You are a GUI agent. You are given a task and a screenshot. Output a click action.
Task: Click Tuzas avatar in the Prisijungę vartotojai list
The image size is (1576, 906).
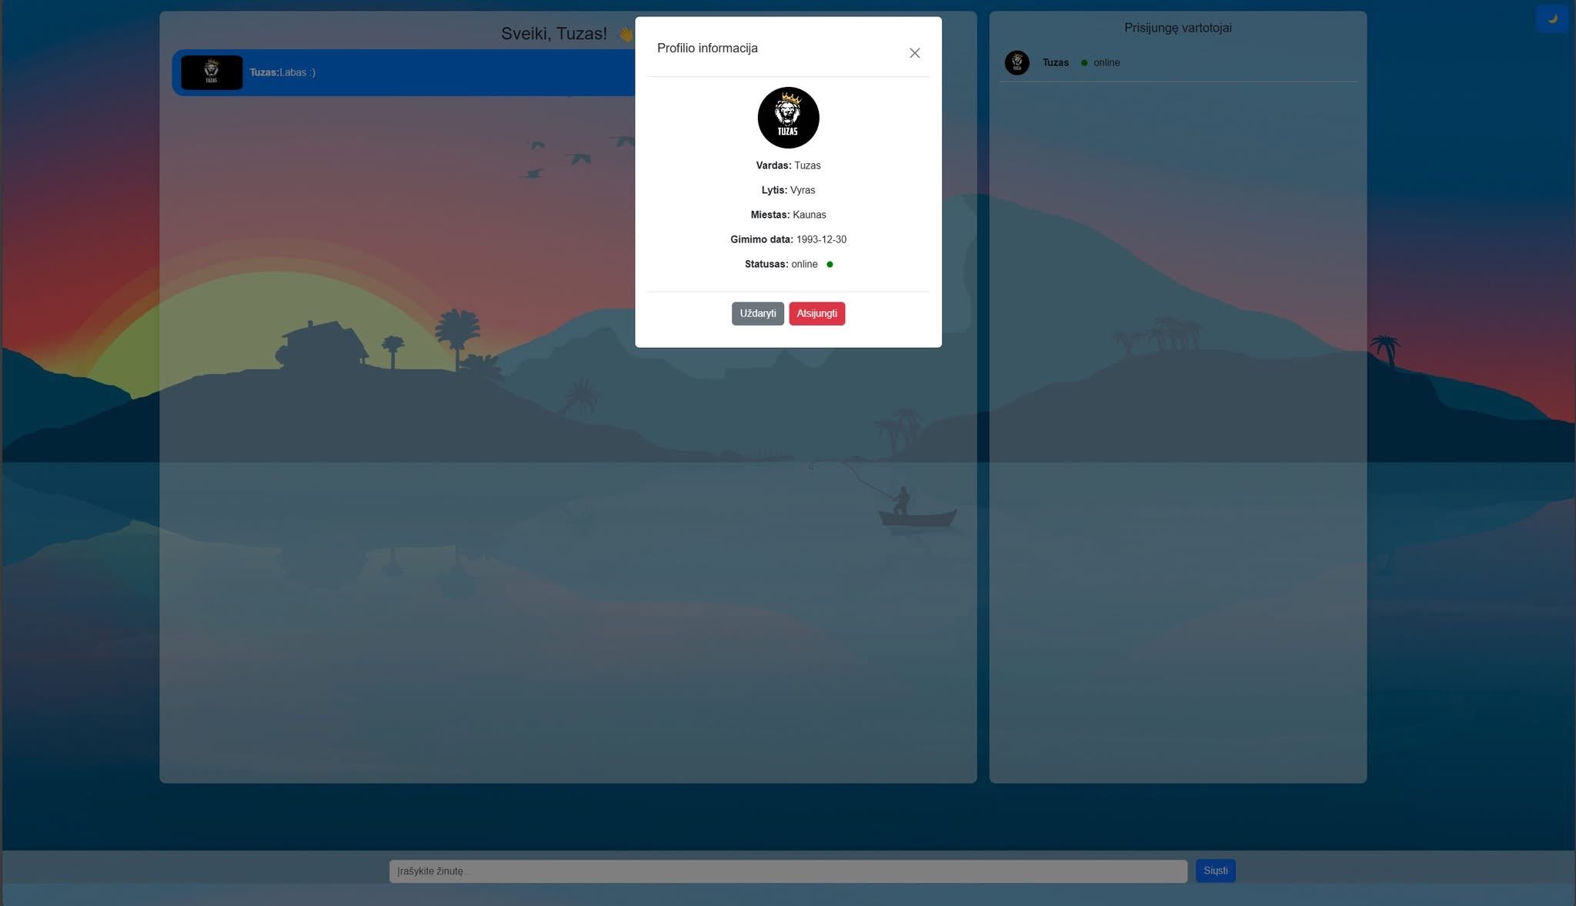pos(1017,63)
